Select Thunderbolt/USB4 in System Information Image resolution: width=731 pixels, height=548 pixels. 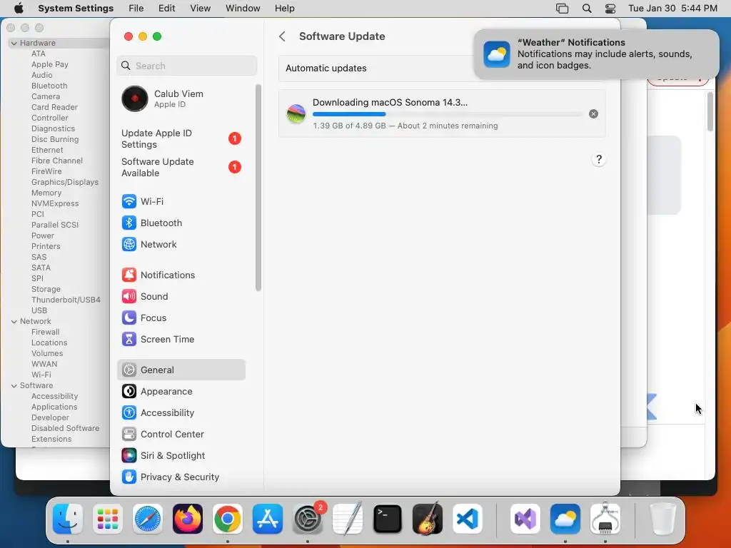point(66,300)
